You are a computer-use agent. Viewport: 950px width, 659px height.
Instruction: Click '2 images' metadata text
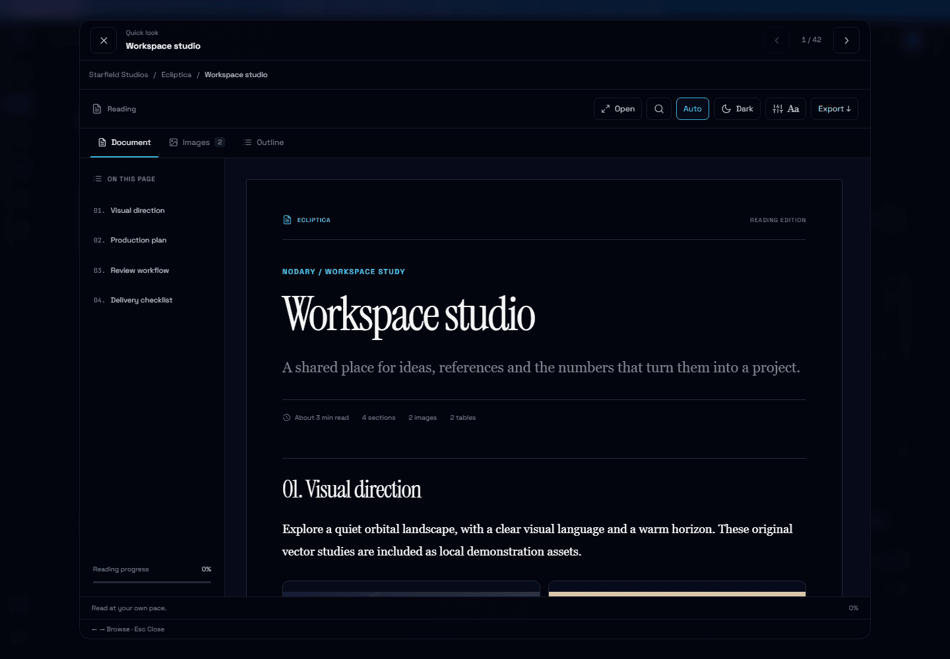[x=423, y=418]
